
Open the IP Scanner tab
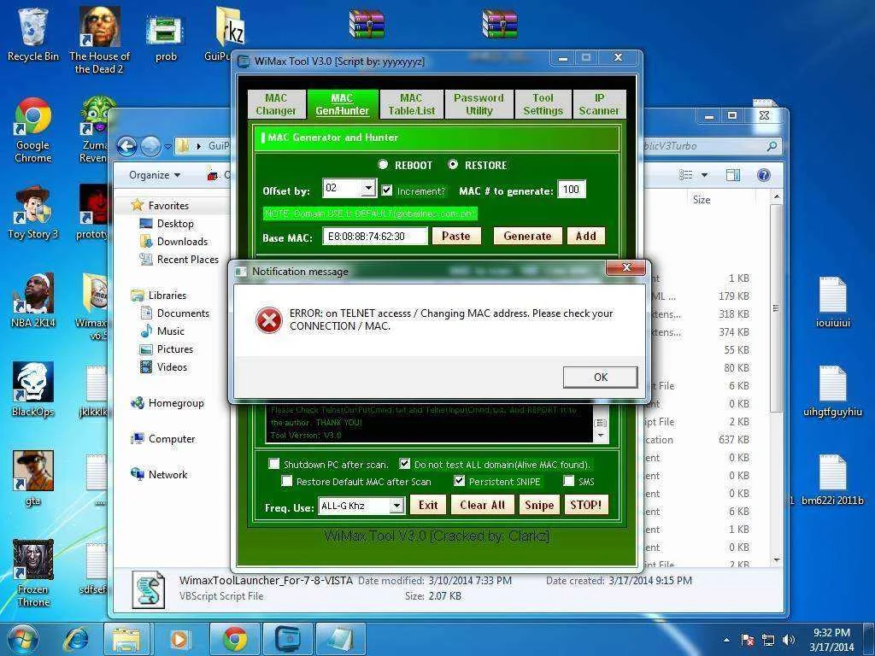pos(599,104)
